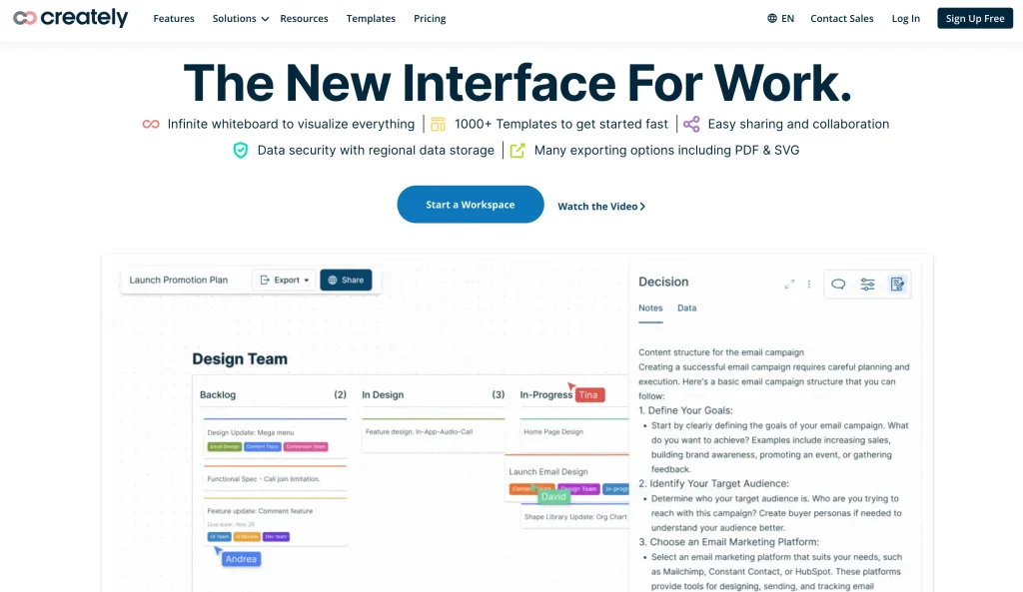This screenshot has width=1023, height=592.
Task: Select the Functional Spec card
Action: point(276,478)
